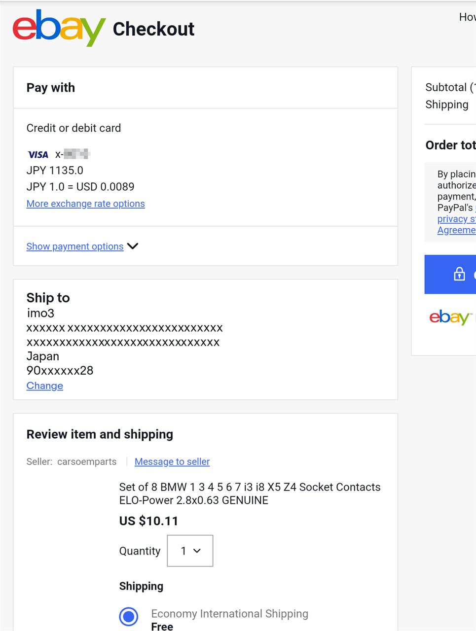476x631 pixels.
Task: Message the seller carsoemparts
Action: click(x=172, y=461)
